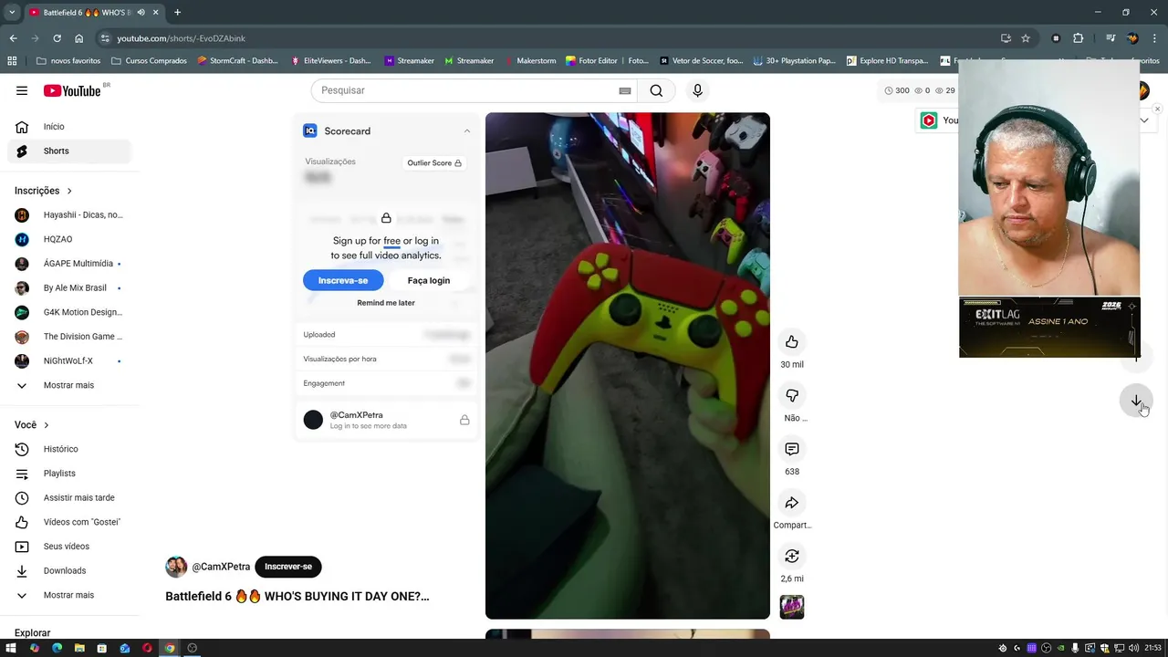This screenshot has height=657, width=1168.
Task: Subscribe with the Inscrever-se button
Action: coord(288,567)
